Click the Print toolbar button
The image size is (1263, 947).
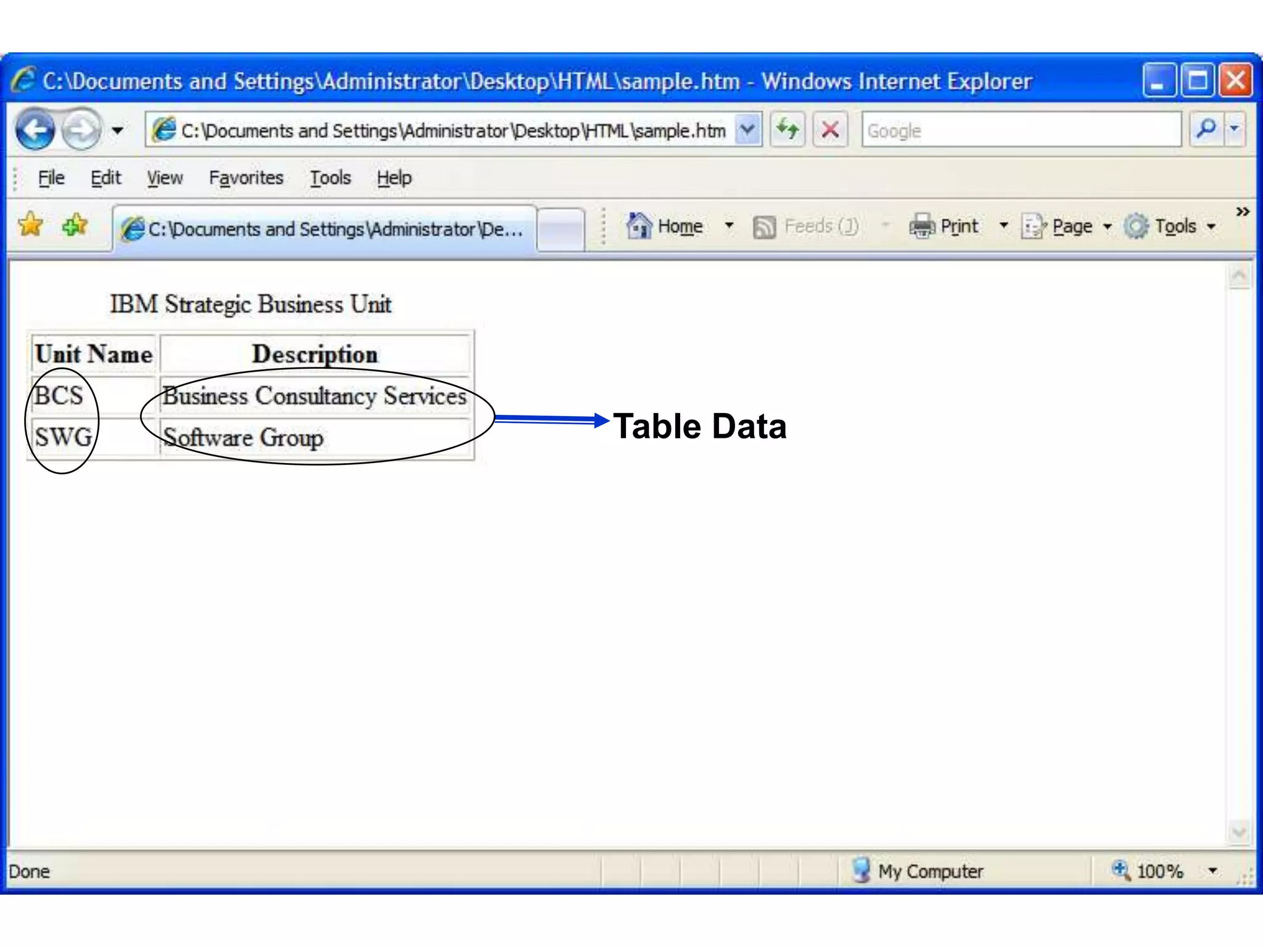(x=944, y=226)
